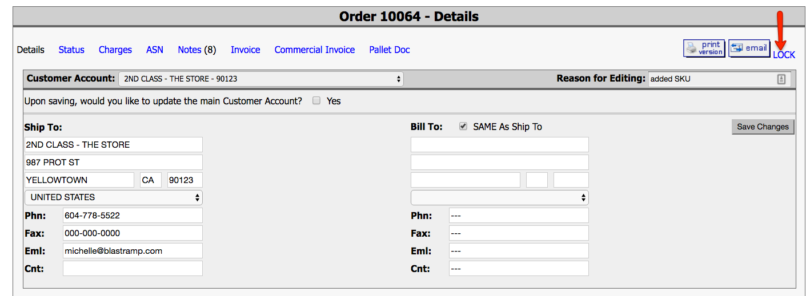Screen dimensions: 810x296
Task: Open the Invoice link
Action: [246, 50]
